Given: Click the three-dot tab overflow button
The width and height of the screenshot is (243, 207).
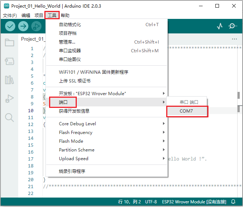Looking at the screenshot, I should point(234,39).
